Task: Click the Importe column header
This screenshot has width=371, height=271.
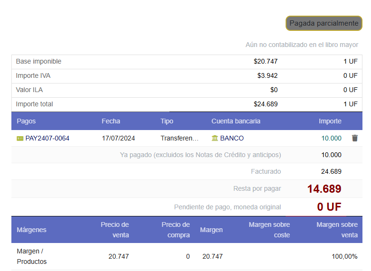Action: coord(330,121)
